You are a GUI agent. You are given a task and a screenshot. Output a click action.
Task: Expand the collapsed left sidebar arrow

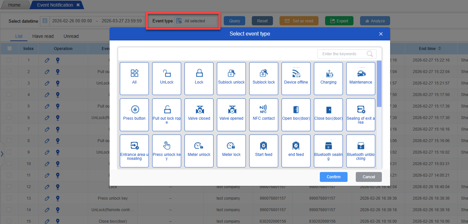[2, 154]
